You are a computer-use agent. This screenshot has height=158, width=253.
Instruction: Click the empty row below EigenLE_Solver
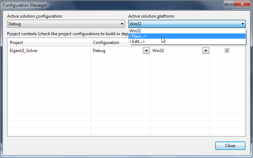49,58
